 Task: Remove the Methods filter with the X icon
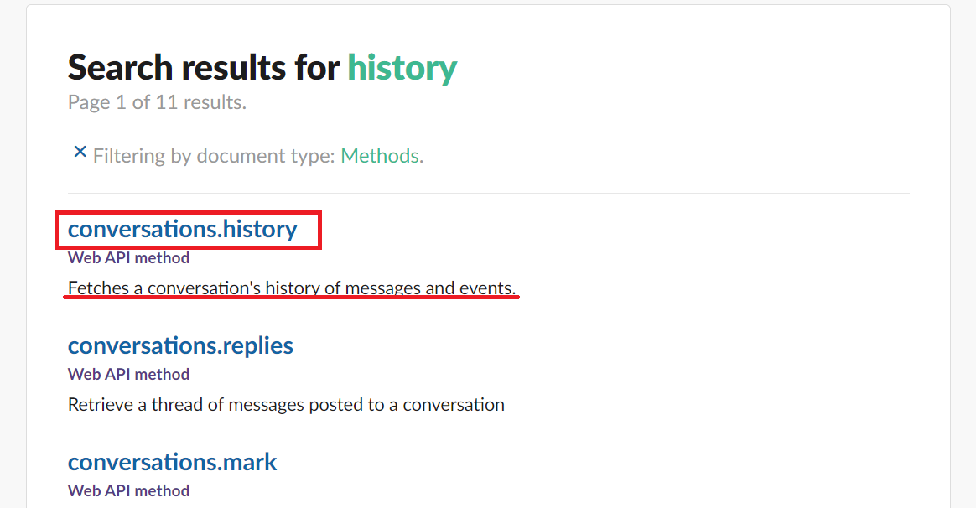80,152
